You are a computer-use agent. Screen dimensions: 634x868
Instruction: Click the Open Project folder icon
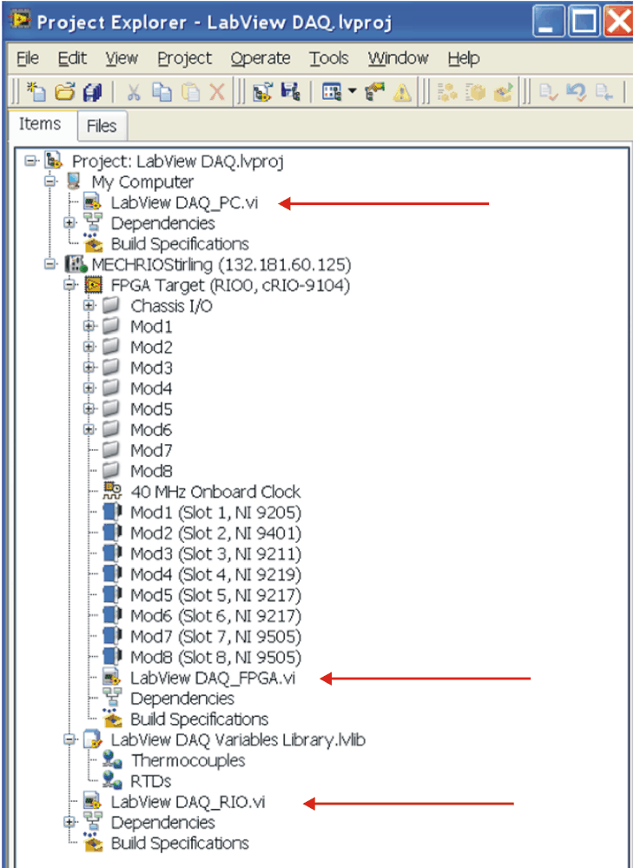pos(64,91)
